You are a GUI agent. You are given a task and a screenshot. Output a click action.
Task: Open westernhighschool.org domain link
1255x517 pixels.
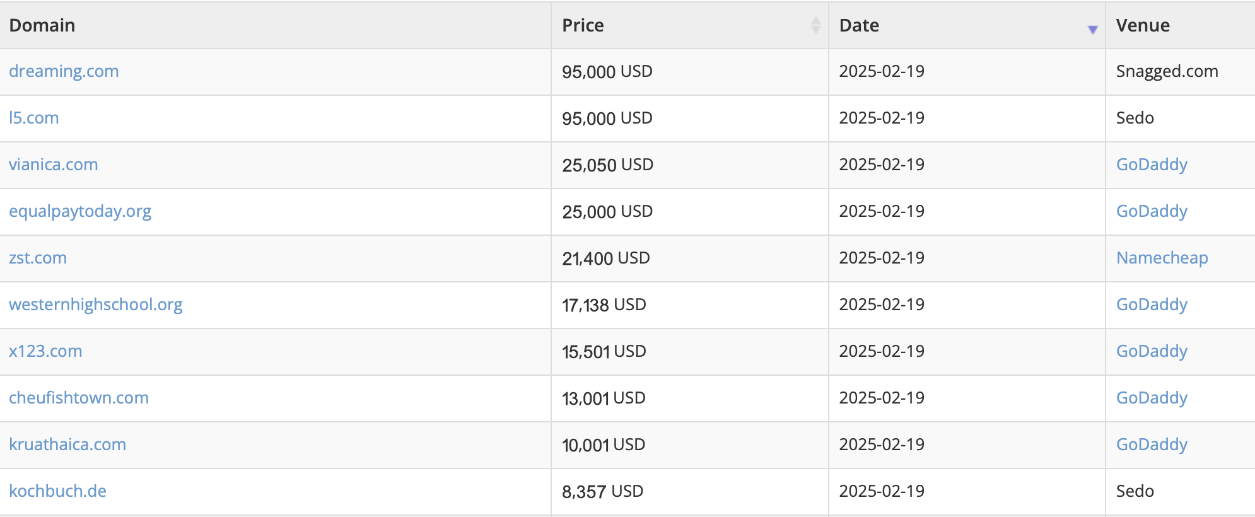click(x=96, y=305)
